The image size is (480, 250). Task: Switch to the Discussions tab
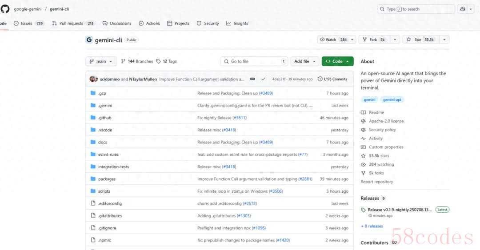click(116, 23)
